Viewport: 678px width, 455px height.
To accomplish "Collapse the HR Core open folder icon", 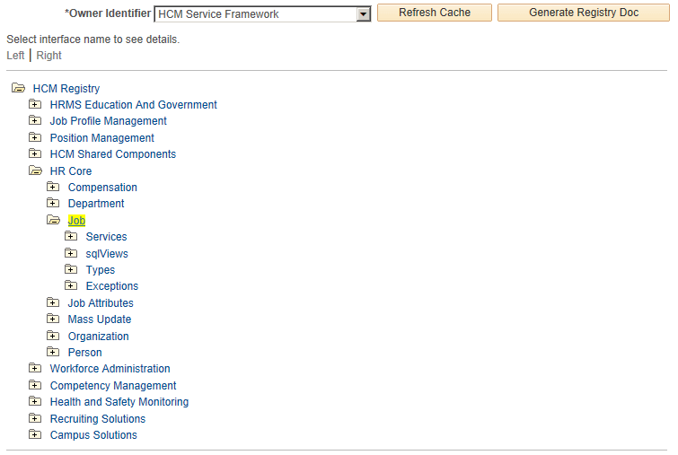I will click(35, 171).
